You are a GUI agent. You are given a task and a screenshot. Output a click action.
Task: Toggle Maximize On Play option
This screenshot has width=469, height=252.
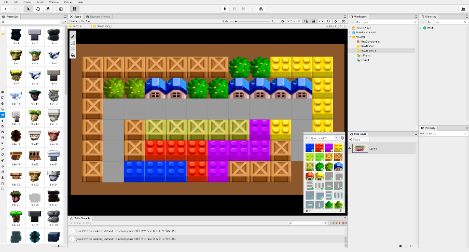pyautogui.click(x=79, y=22)
